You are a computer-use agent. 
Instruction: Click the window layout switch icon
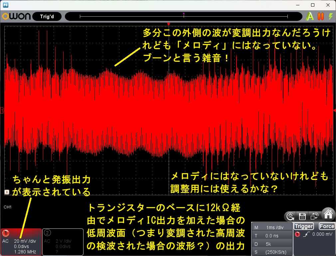click(x=315, y=216)
